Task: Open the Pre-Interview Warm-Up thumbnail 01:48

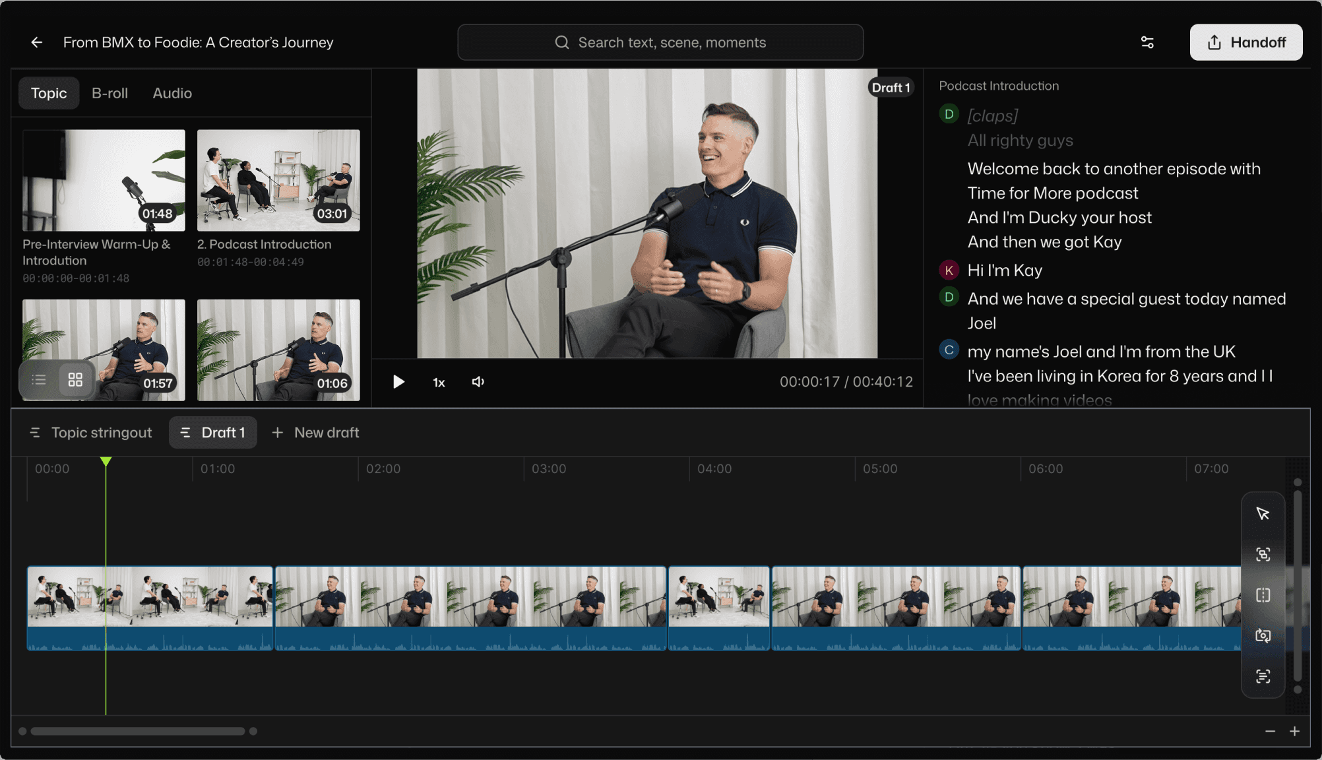Action: [x=104, y=180]
